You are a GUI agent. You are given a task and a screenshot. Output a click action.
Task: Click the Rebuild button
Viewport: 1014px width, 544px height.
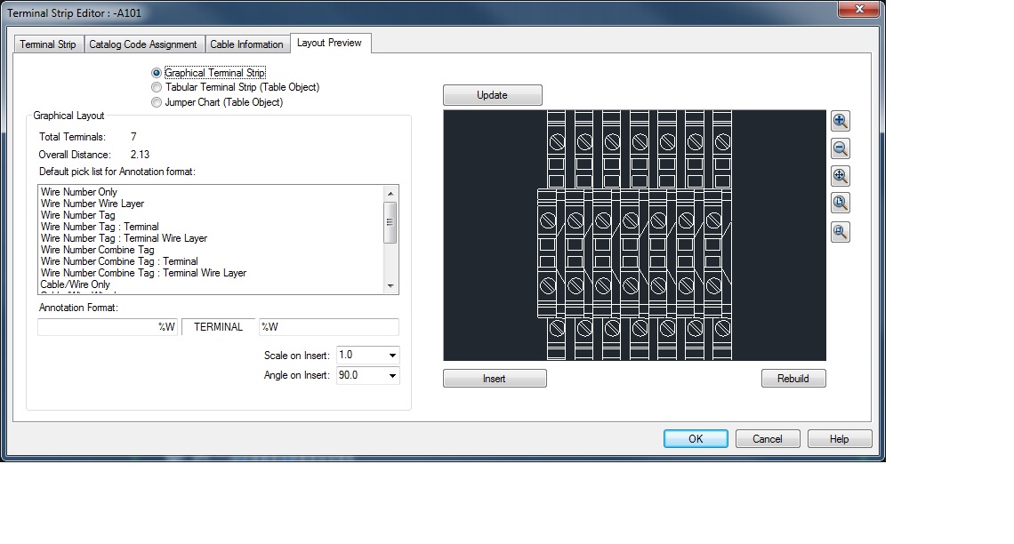pyautogui.click(x=793, y=379)
